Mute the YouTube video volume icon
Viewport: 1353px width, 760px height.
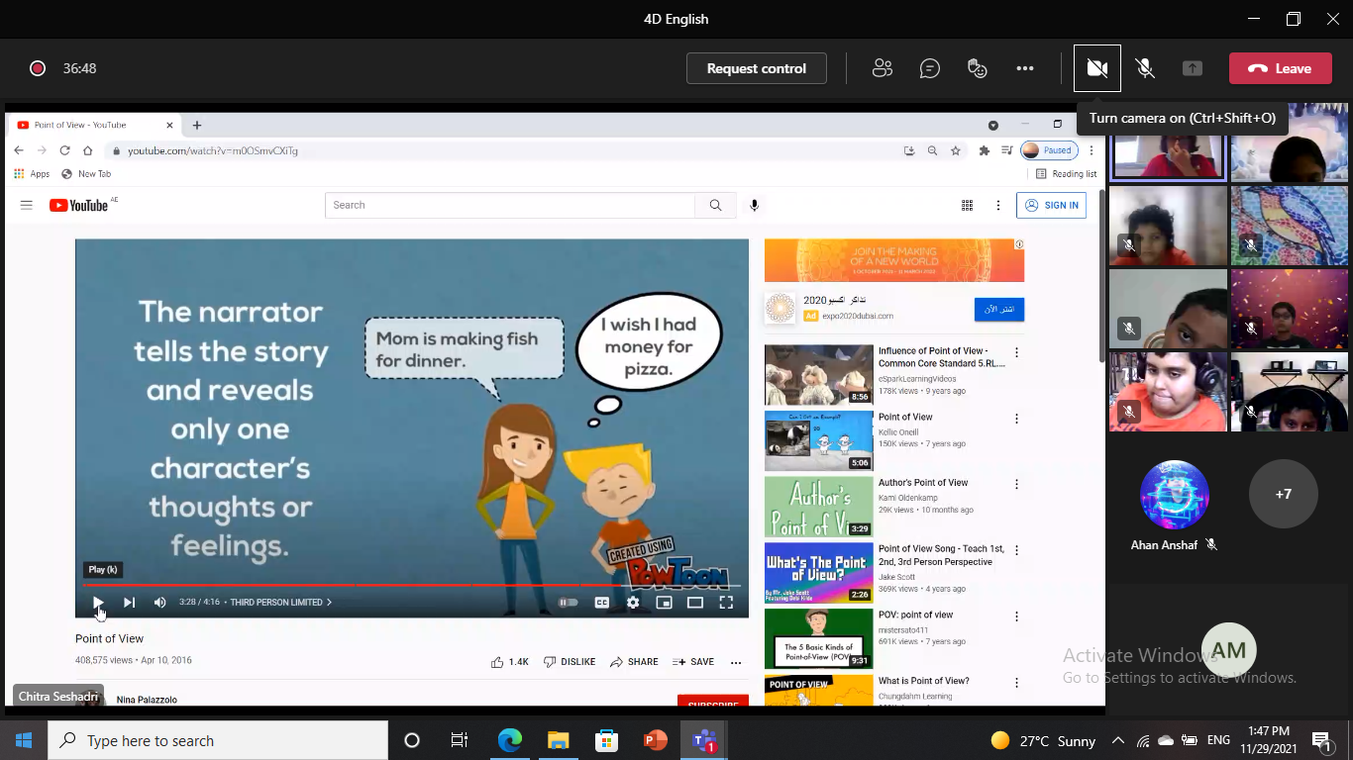click(159, 602)
